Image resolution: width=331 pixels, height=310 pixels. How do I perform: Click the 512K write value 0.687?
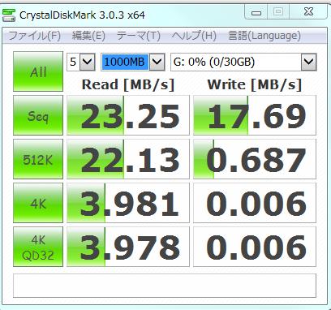(x=255, y=159)
